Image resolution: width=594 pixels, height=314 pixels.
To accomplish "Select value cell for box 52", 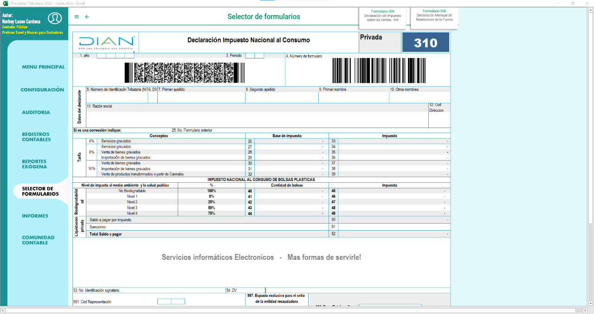I will point(394,235).
